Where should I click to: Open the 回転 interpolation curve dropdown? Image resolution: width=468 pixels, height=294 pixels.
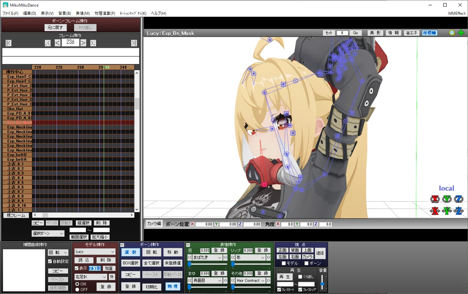(x=58, y=253)
